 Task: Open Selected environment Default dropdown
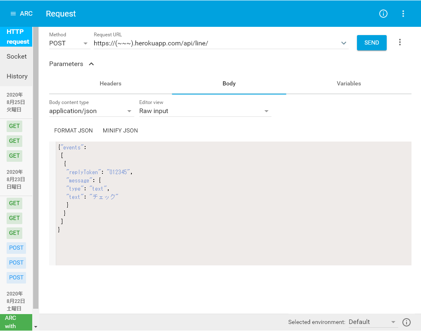[372, 322]
